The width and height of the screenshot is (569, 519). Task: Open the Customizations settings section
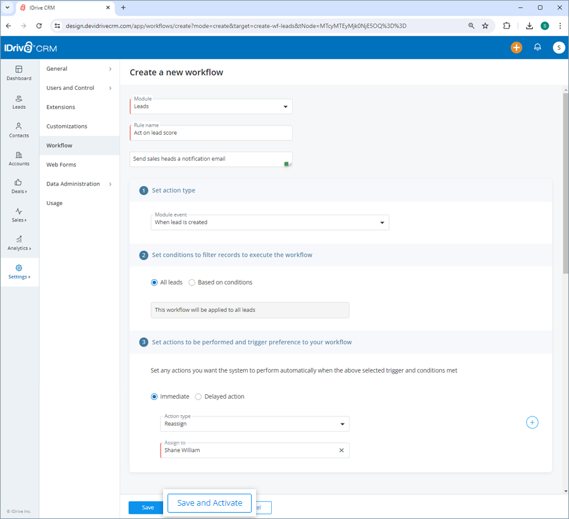point(66,126)
